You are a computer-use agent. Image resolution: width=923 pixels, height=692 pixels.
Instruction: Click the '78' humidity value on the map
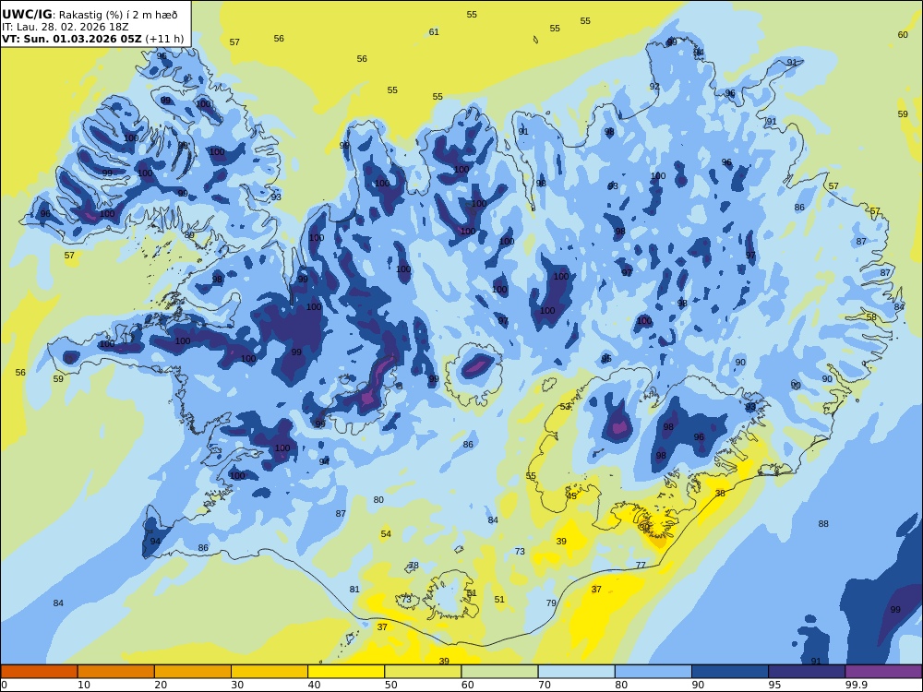pyautogui.click(x=414, y=566)
